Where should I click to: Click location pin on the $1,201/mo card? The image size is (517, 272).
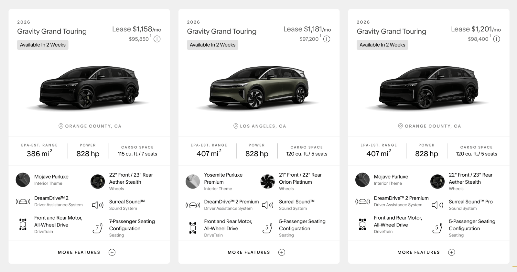[400, 126]
